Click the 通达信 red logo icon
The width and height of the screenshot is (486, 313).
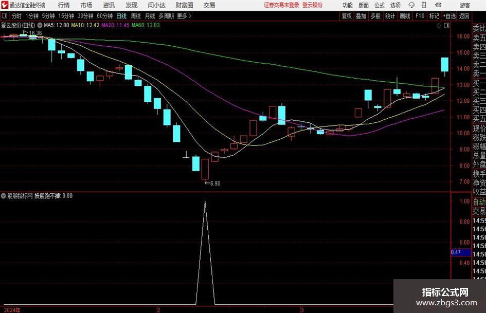point(5,5)
